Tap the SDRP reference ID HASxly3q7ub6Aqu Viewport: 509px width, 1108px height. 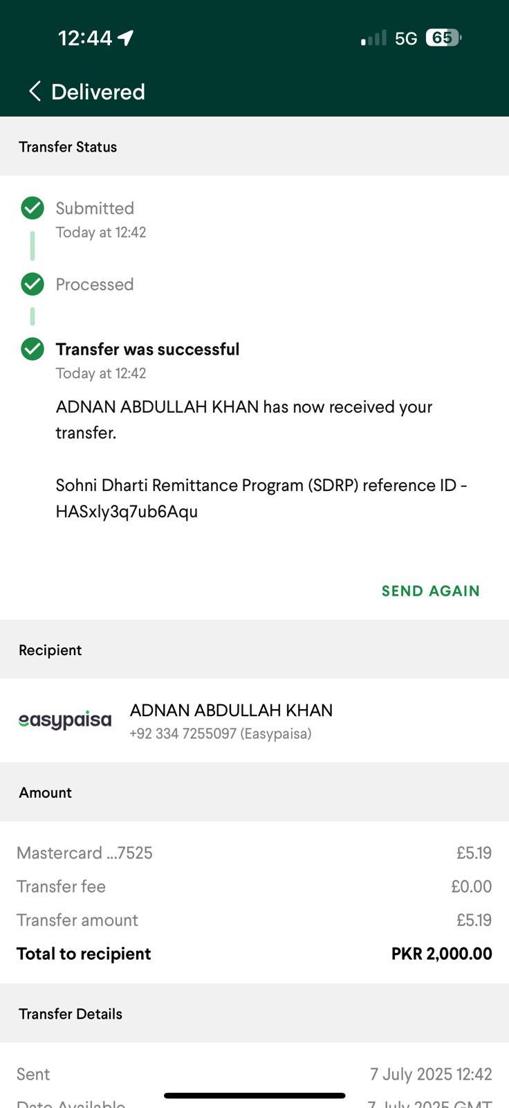pos(127,511)
